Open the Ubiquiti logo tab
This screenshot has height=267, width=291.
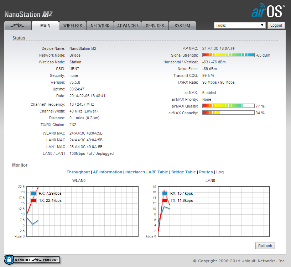click(18, 26)
